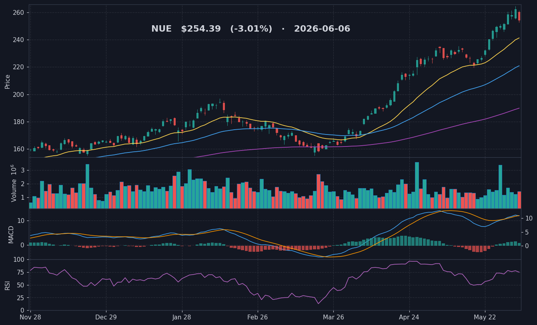
Task: Select the 10 tick on the left MACD axis
Action: click(x=21, y=221)
